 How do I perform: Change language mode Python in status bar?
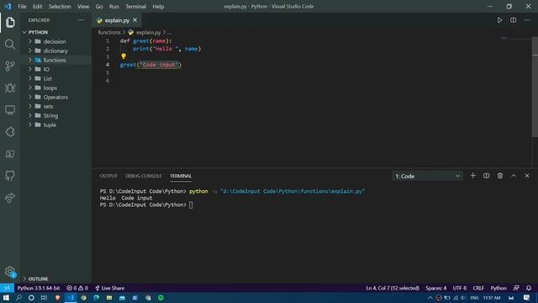click(x=498, y=288)
